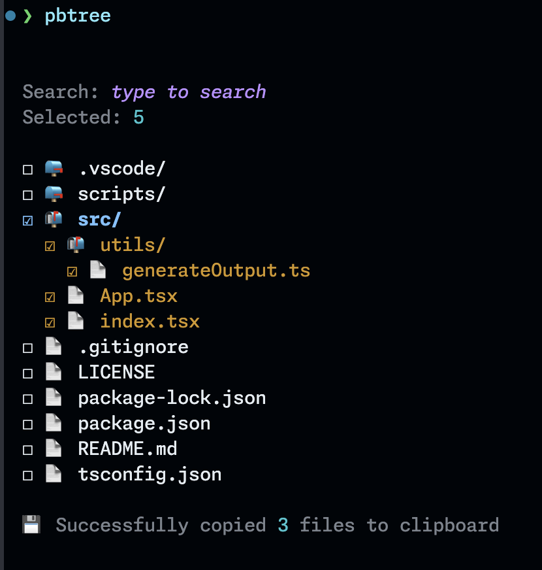This screenshot has height=570, width=542.
Task: Click the generateOutput.ts file icon
Action: pyautogui.click(x=98, y=271)
